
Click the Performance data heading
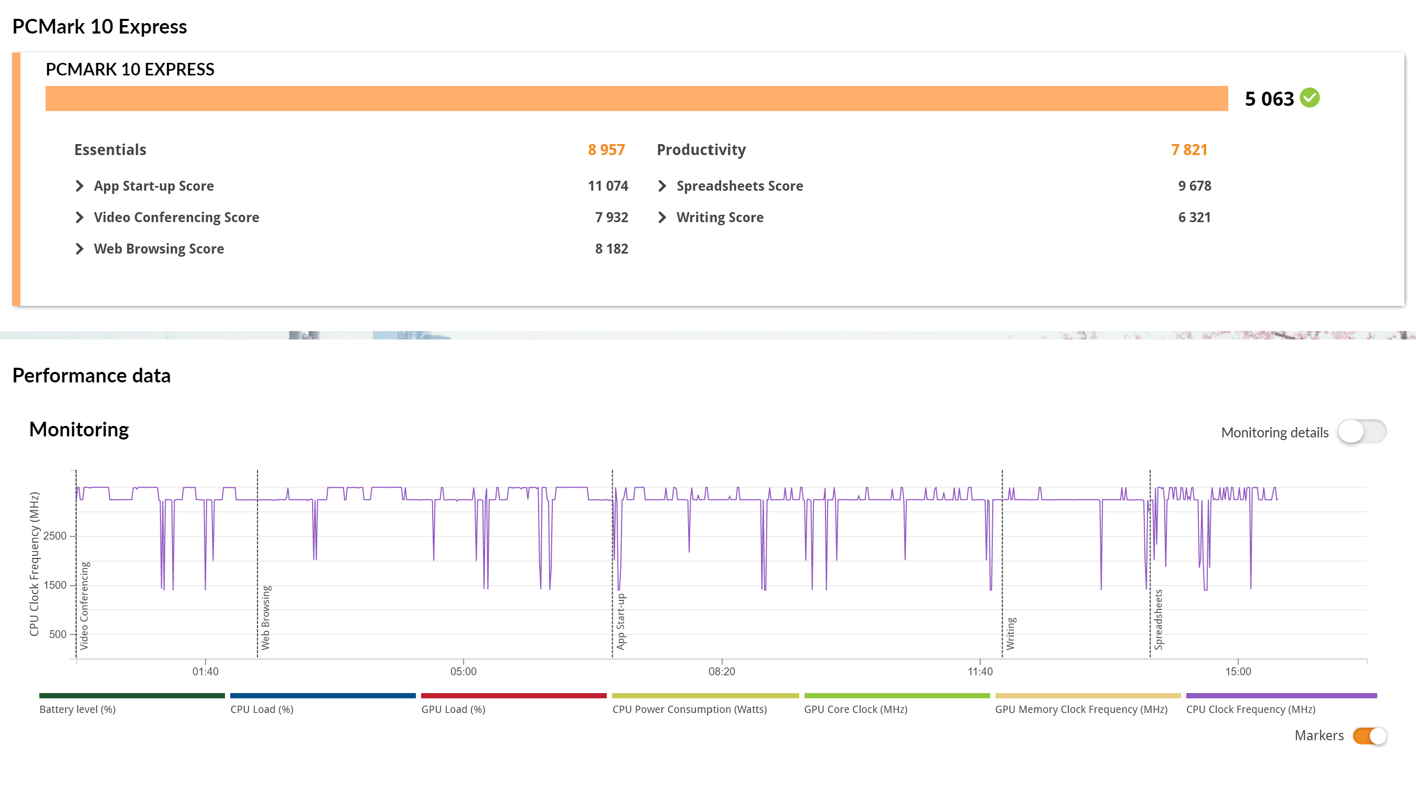click(91, 376)
